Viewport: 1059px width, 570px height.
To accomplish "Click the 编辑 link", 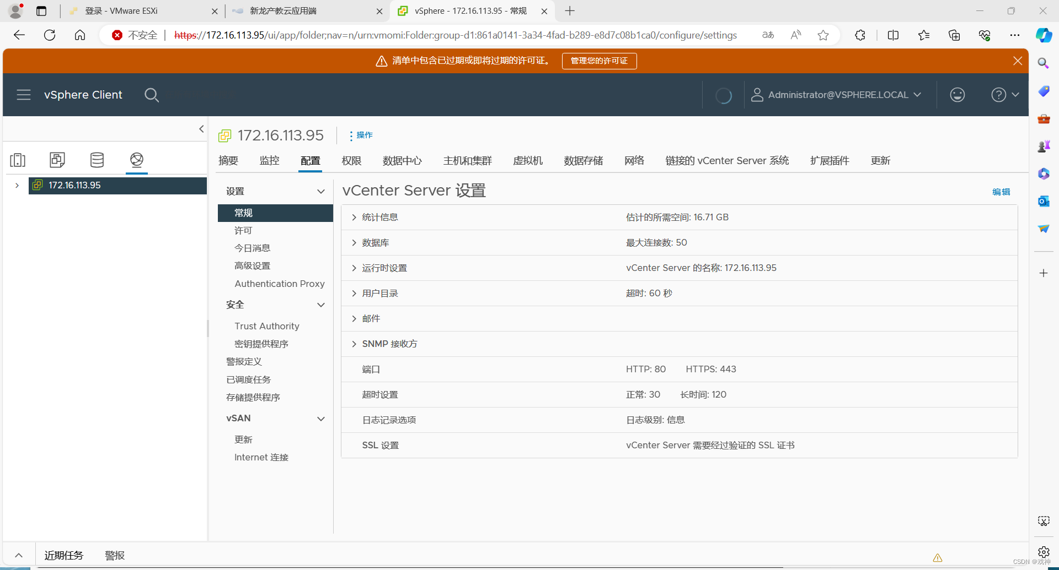I will click(x=1001, y=192).
